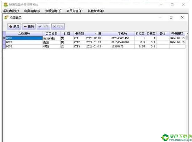
Task: Open the 会员充值 menu
Action: coord(74,11)
